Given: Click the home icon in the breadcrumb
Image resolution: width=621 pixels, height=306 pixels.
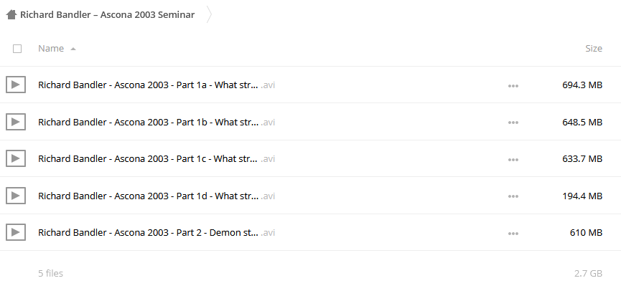Looking at the screenshot, I should pyautogui.click(x=11, y=14).
